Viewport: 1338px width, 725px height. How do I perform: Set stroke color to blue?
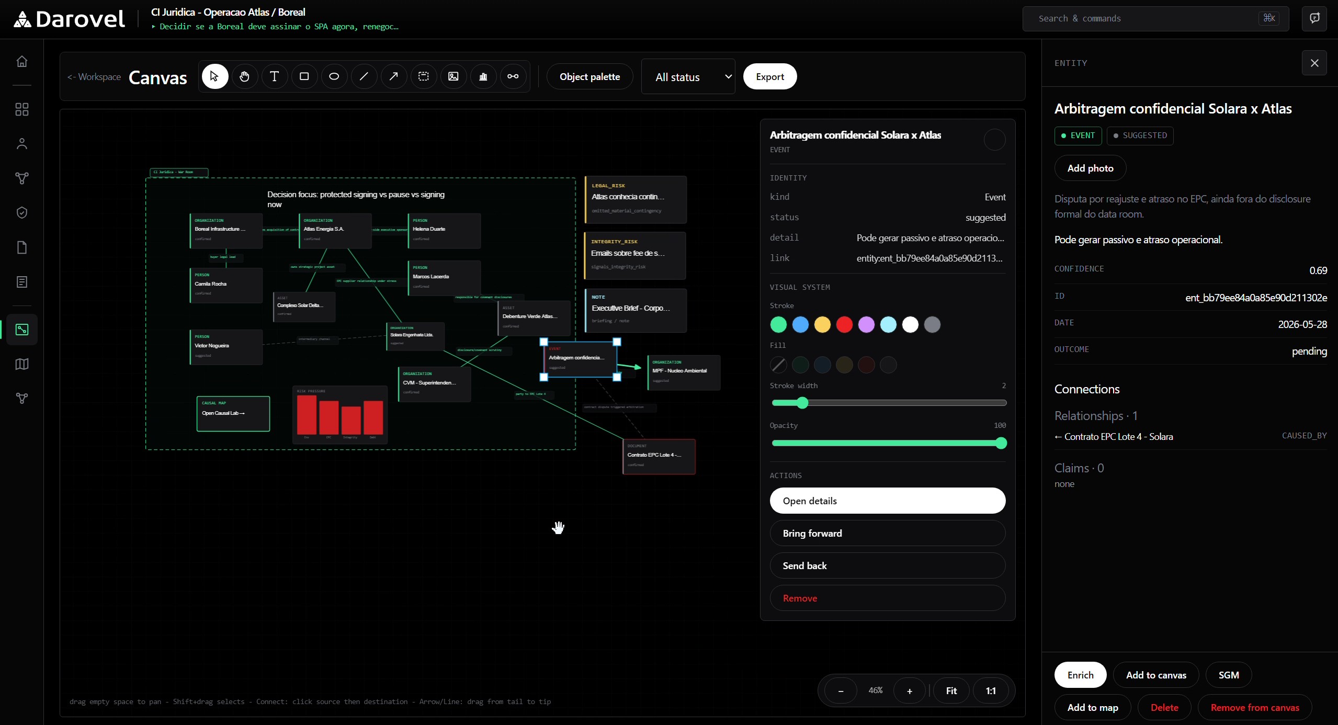click(x=800, y=325)
